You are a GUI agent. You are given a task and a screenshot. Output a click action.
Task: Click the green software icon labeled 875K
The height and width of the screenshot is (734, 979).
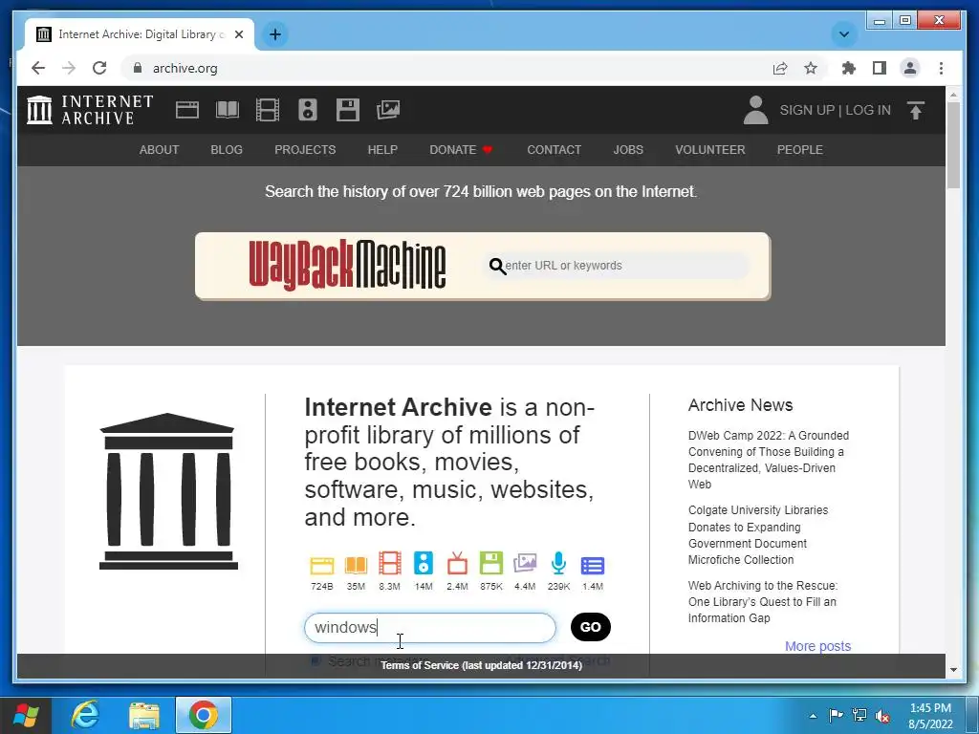[491, 563]
